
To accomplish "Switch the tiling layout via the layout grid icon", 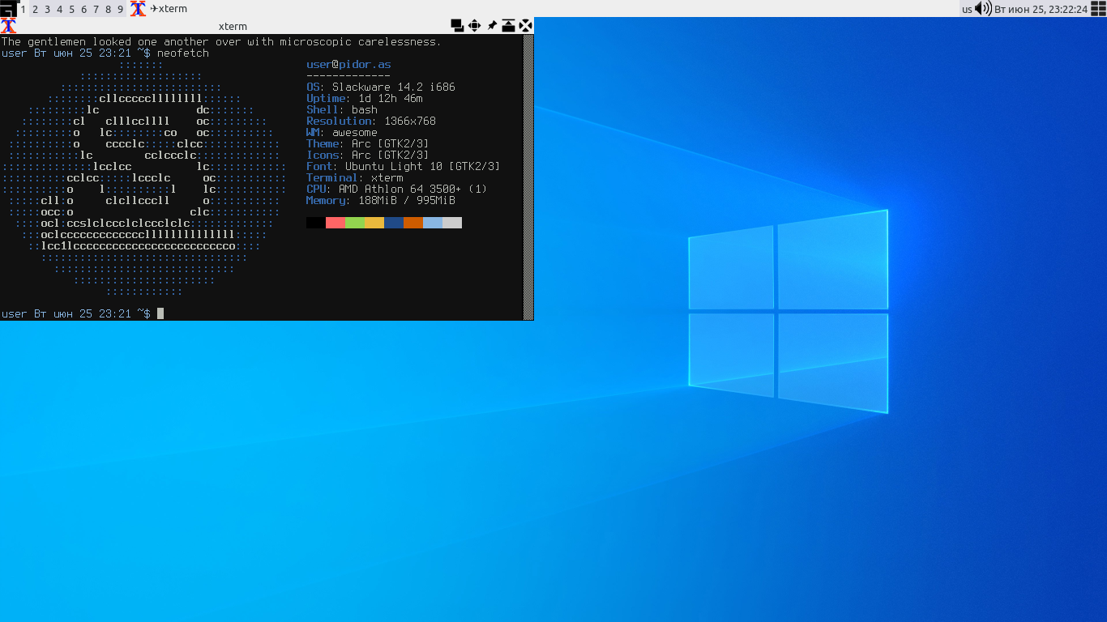I will tap(1098, 9).
